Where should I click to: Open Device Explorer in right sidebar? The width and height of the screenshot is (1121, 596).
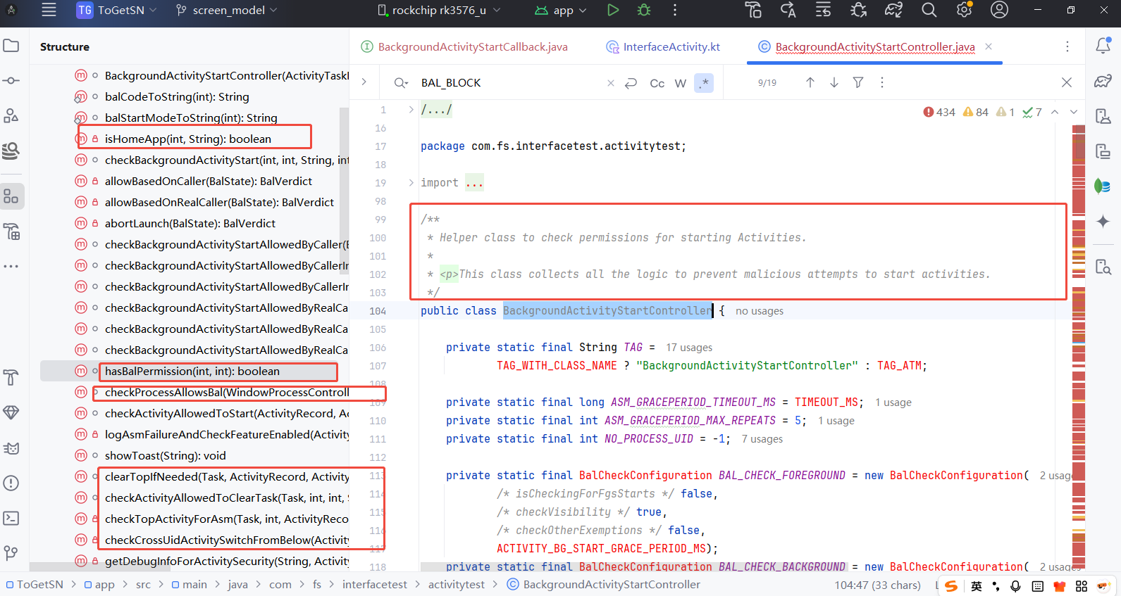click(1103, 267)
